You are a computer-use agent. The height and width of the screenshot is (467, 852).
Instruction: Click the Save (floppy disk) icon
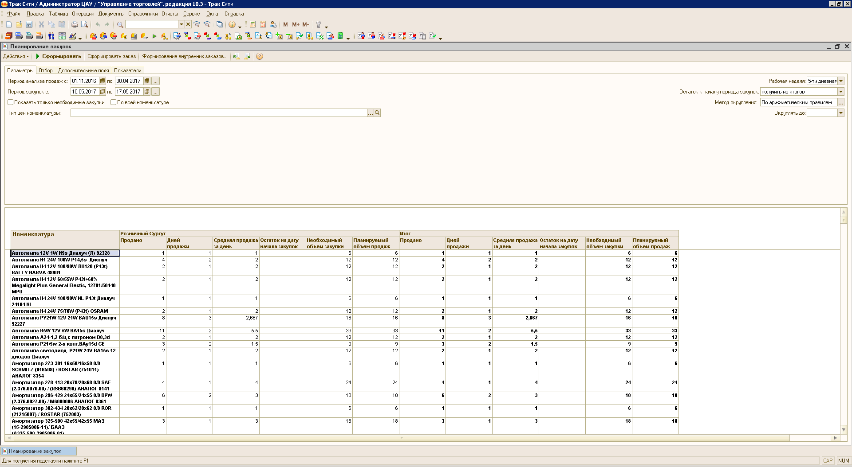pos(29,24)
